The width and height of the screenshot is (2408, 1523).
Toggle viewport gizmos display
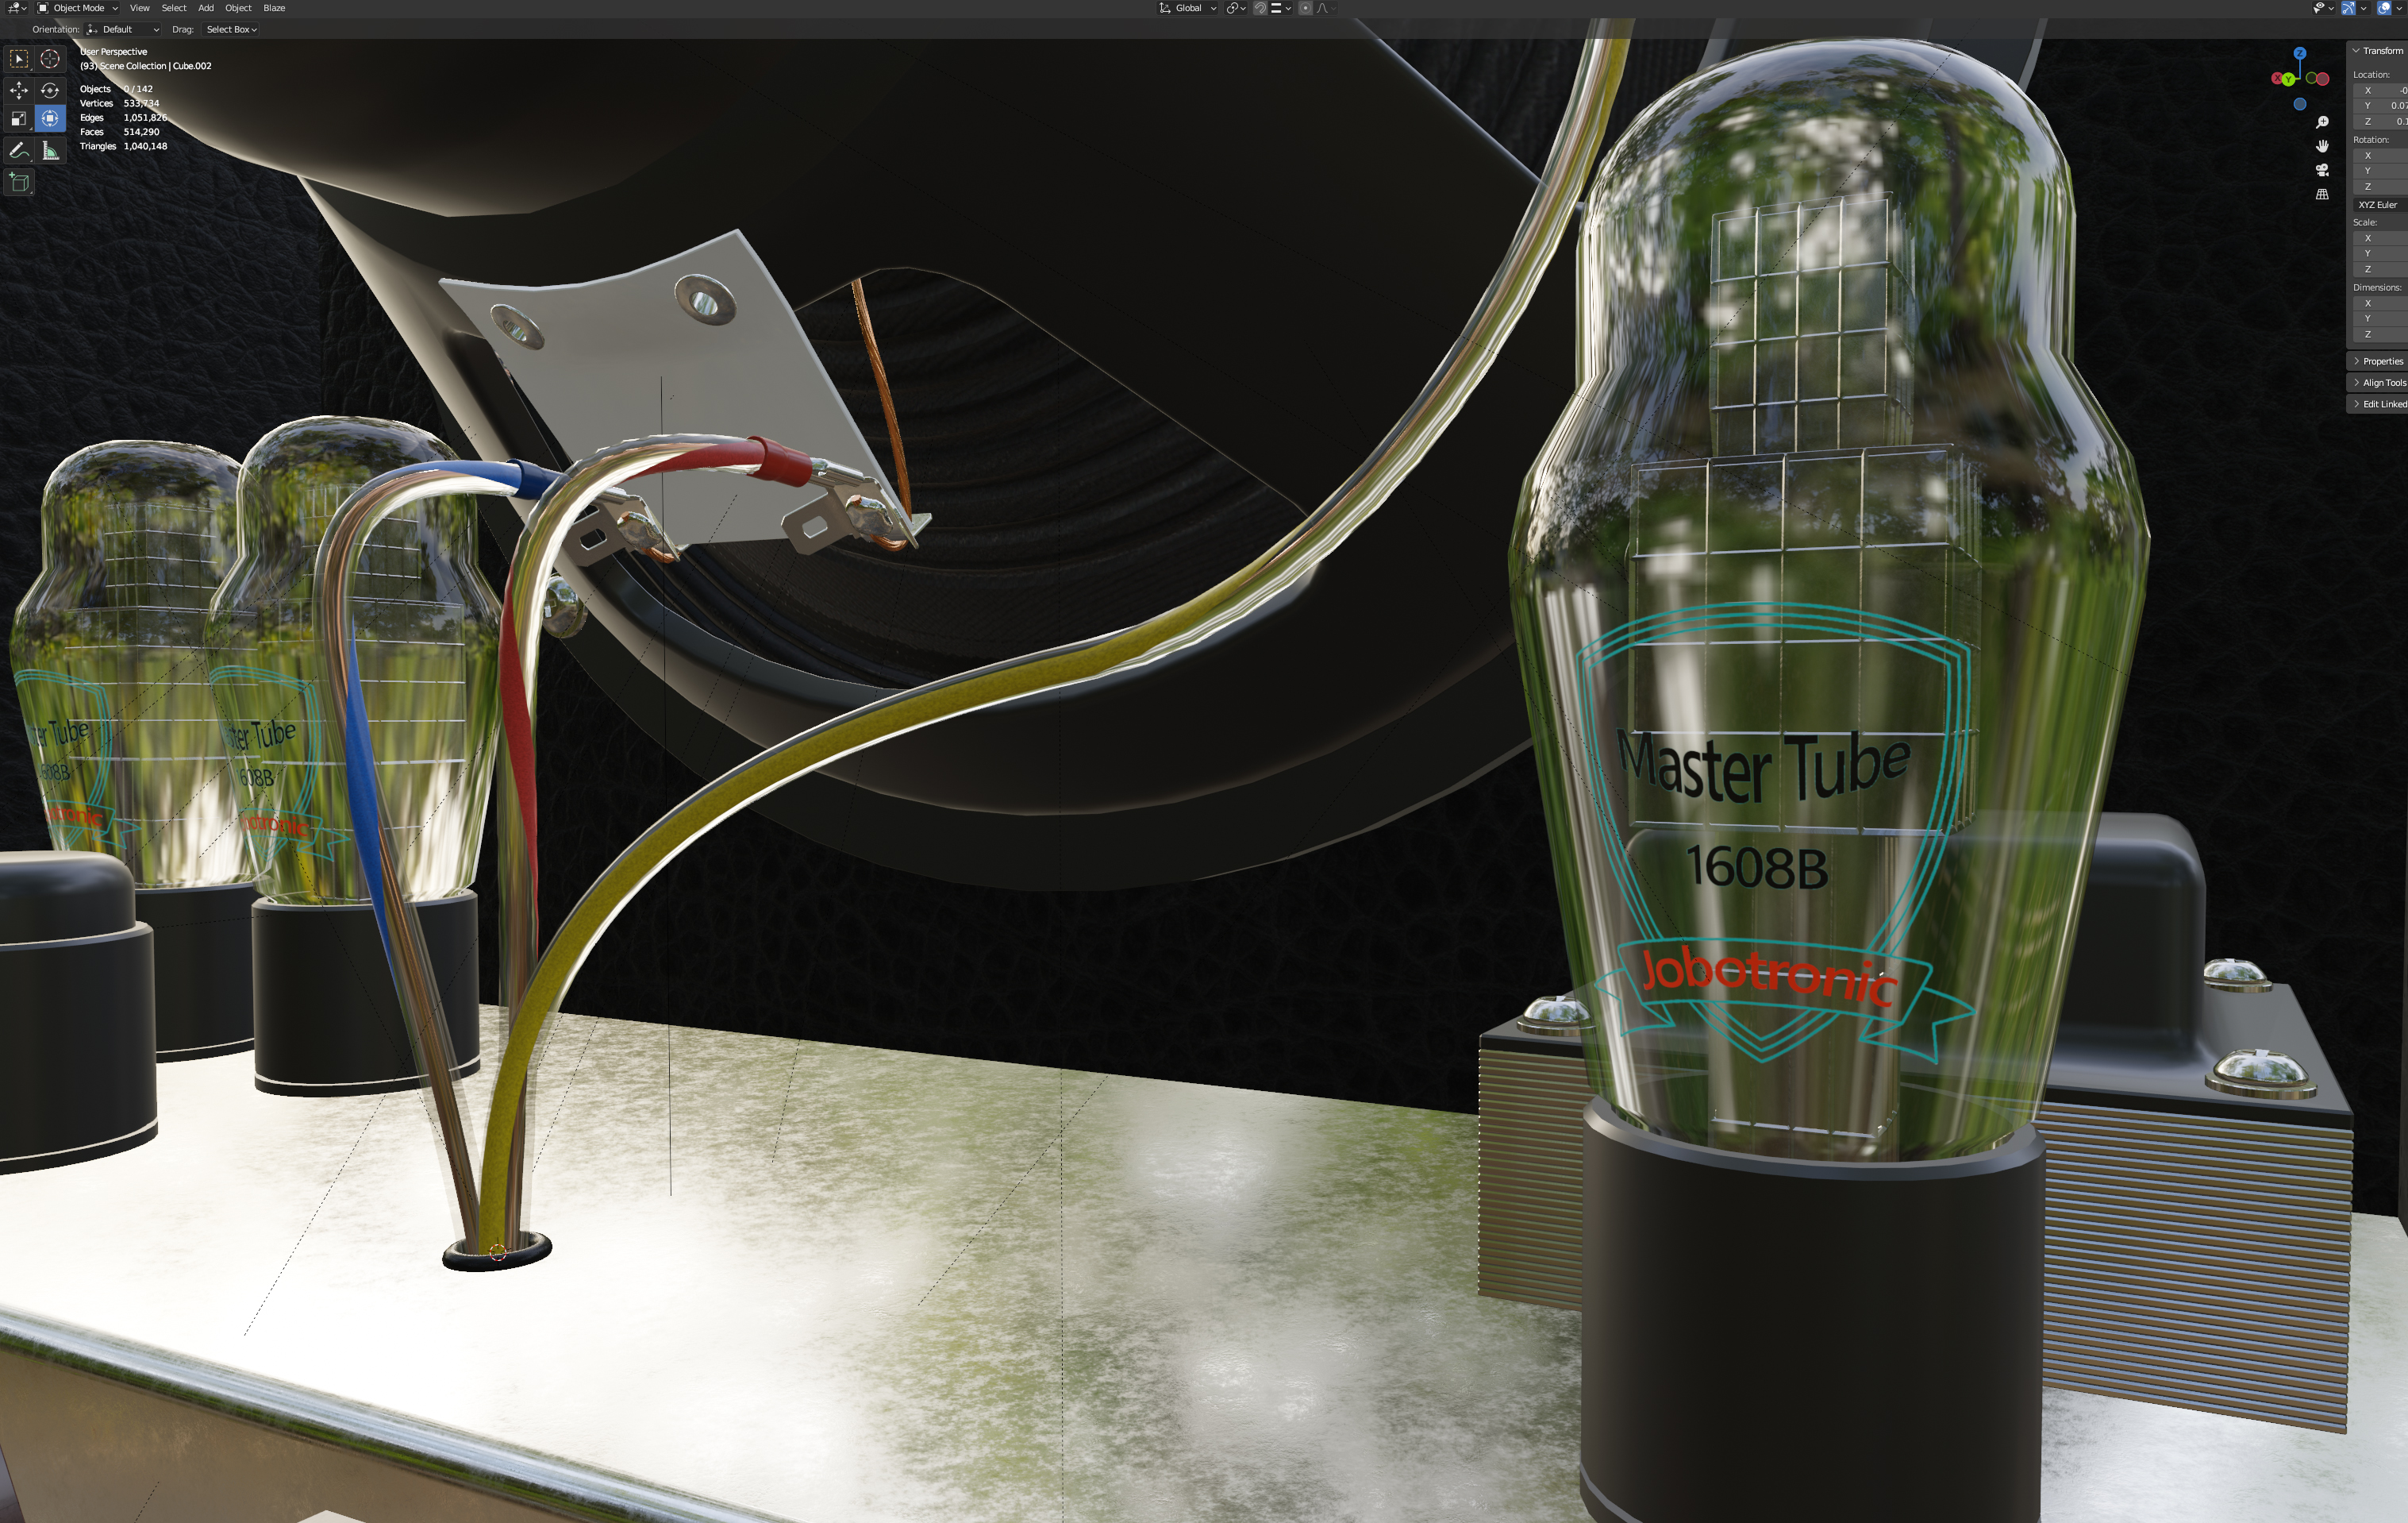tap(2348, 8)
